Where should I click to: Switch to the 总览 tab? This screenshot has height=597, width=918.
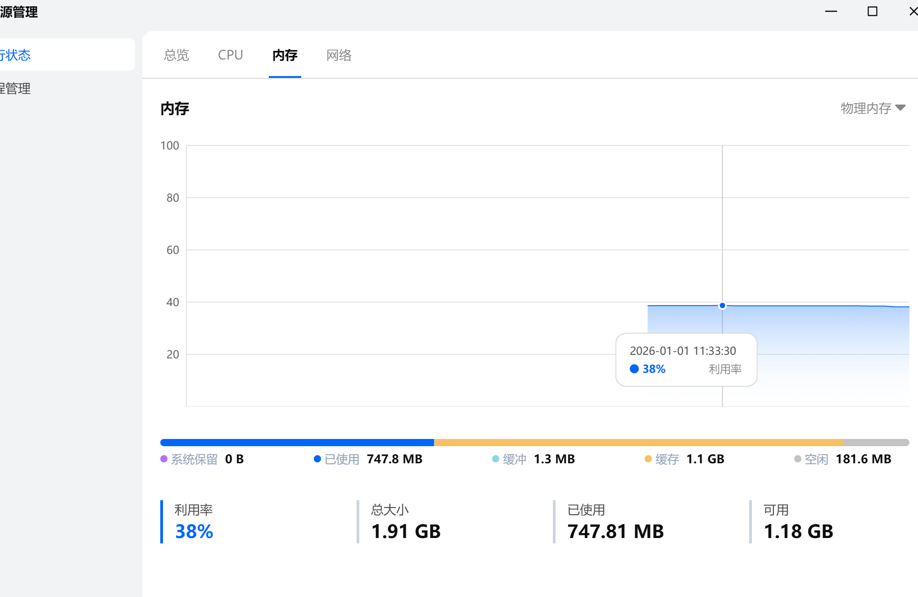(176, 55)
